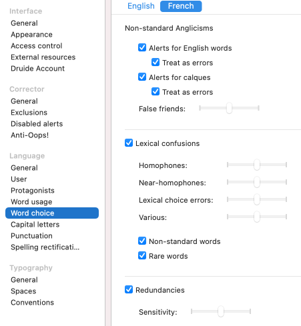Open Protagonists language settings

coord(33,191)
